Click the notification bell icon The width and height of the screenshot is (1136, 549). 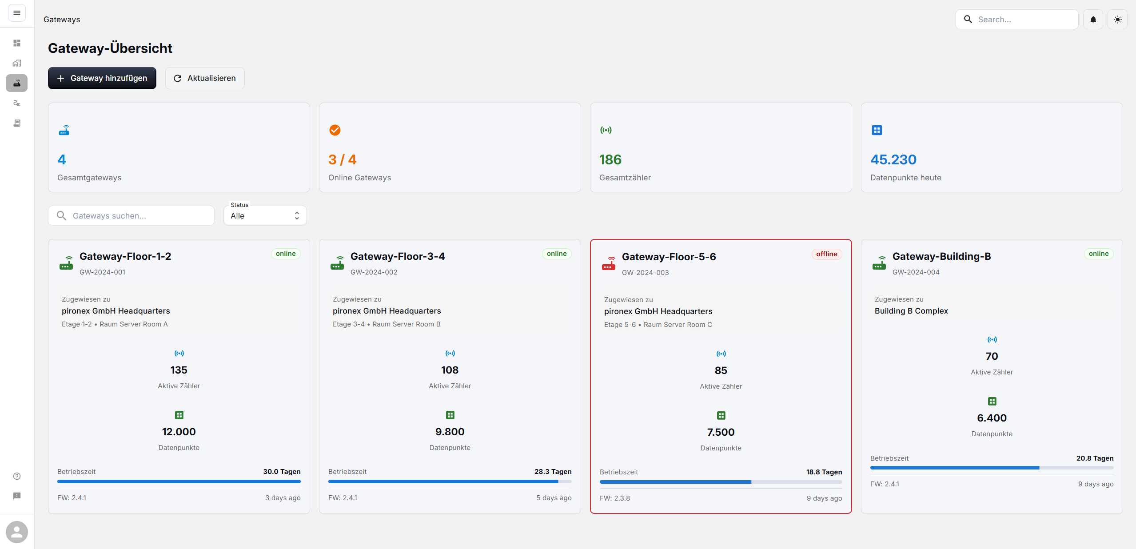pos(1093,20)
